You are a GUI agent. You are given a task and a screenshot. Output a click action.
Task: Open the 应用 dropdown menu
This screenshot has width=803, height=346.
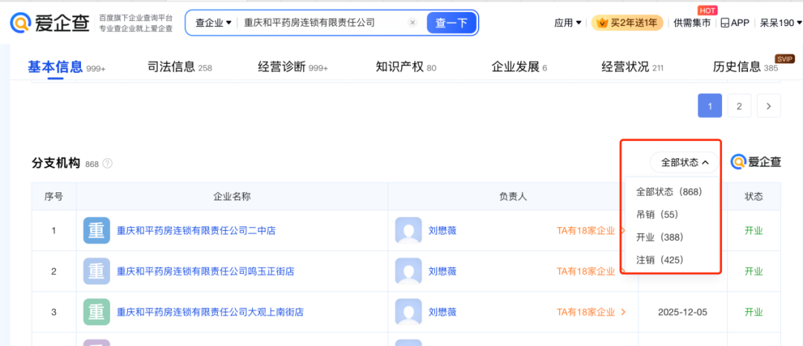(568, 23)
